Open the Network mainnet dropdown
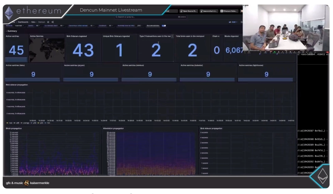The height and width of the screenshot is (194, 333). [18, 26]
